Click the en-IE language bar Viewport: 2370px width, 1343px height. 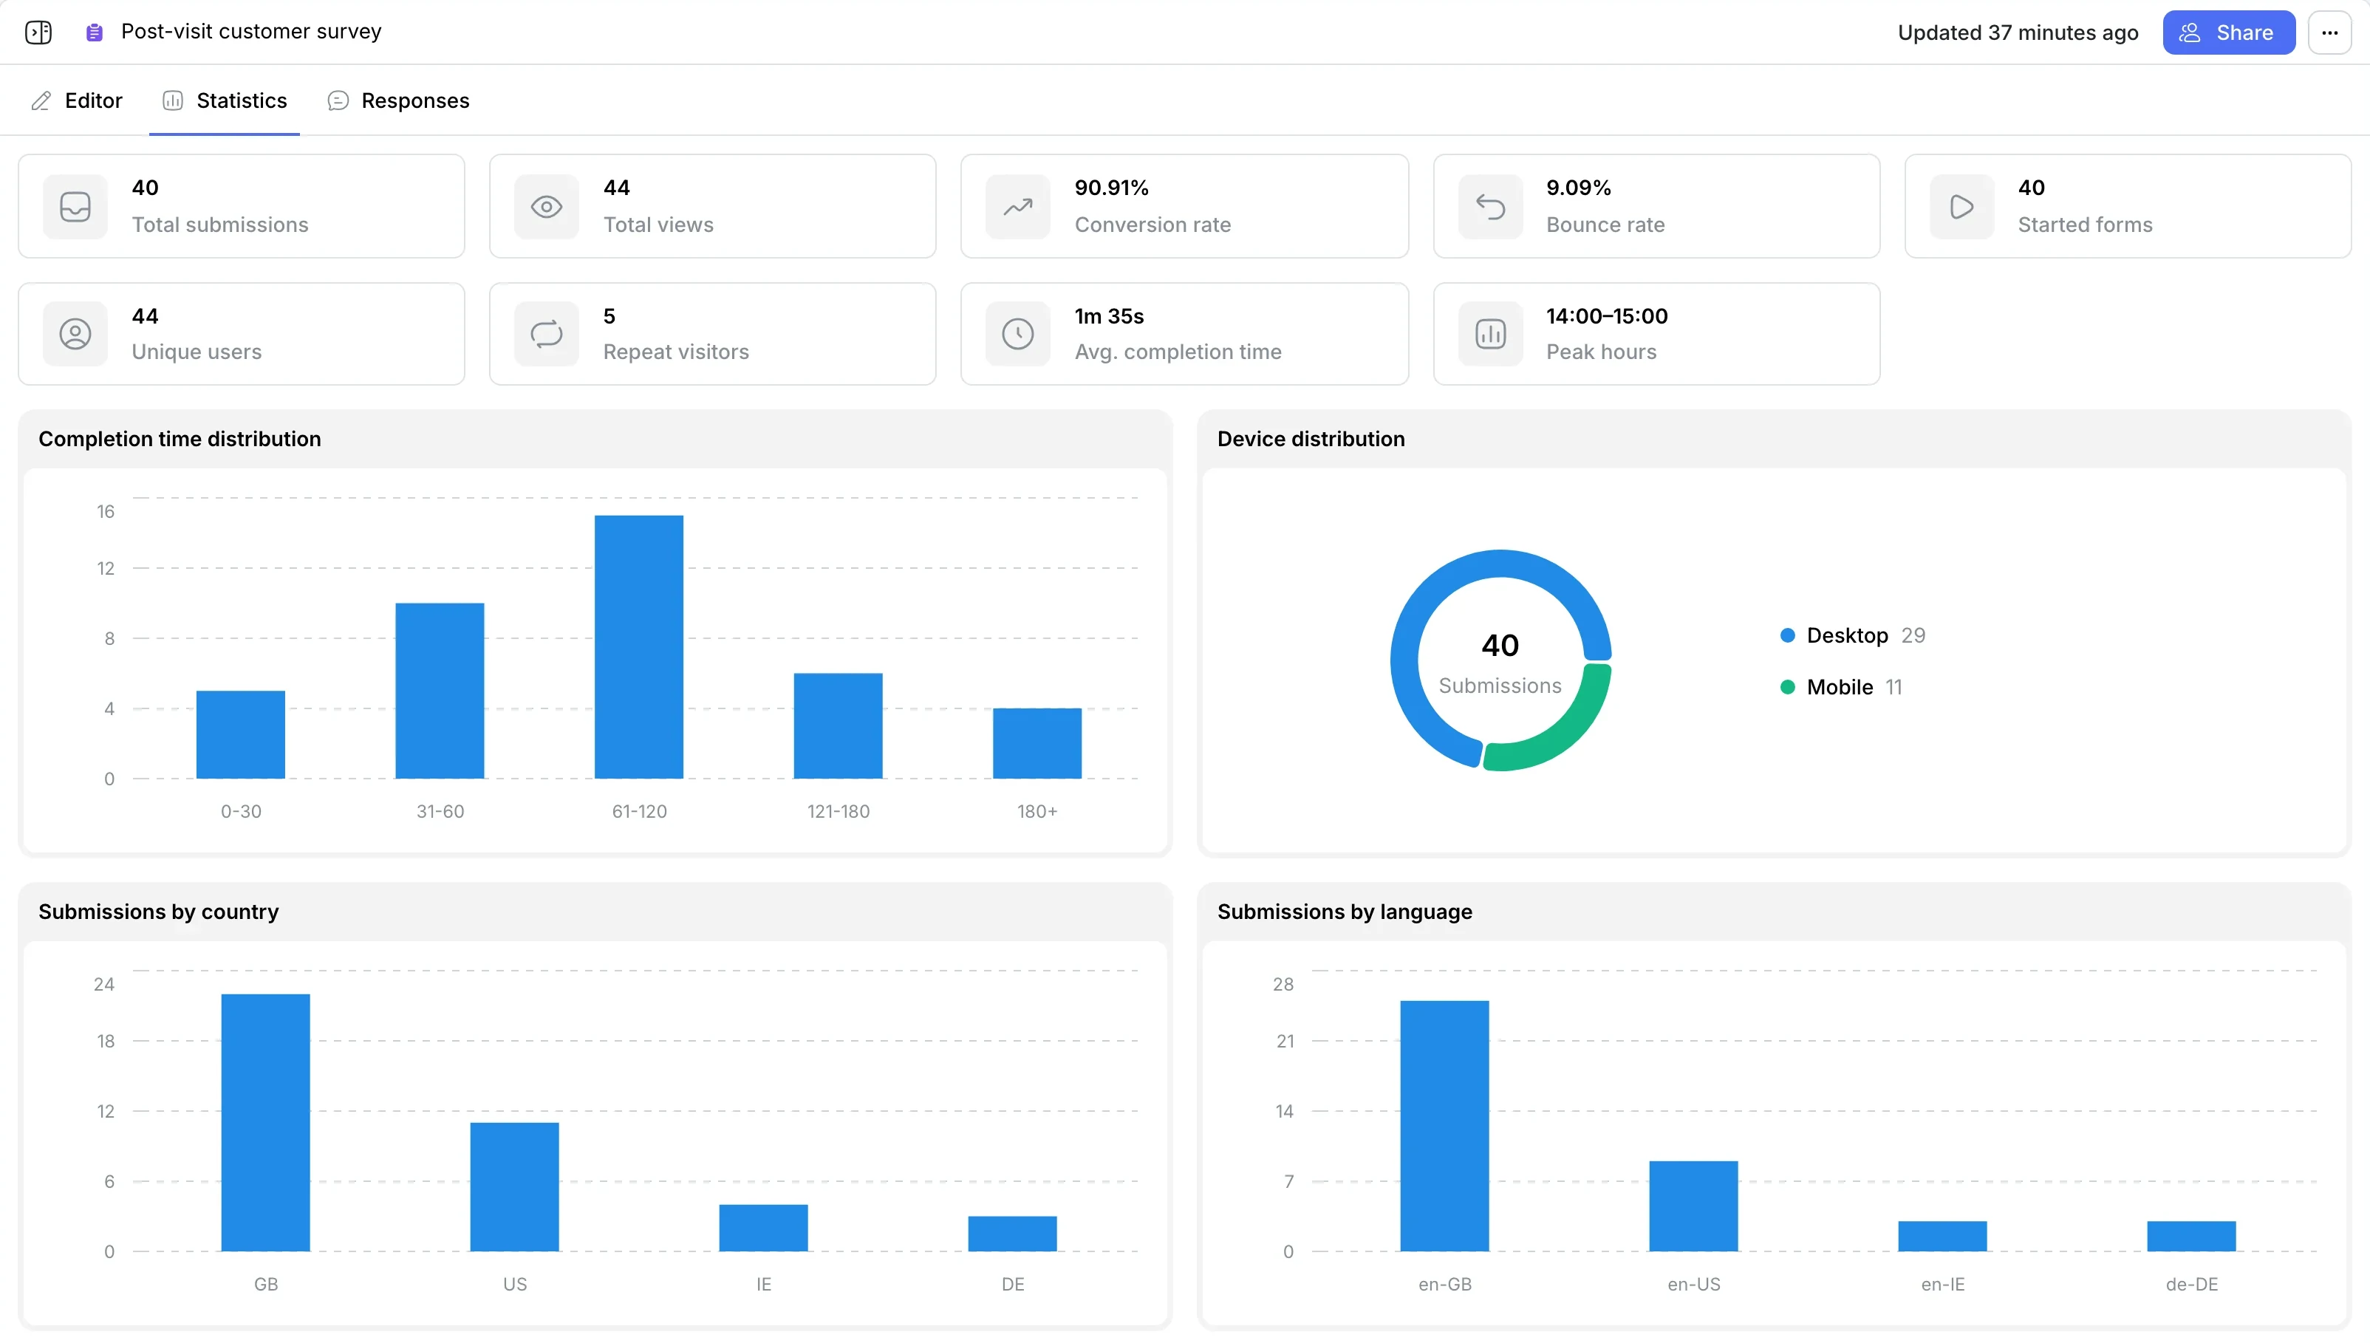(x=1942, y=1236)
